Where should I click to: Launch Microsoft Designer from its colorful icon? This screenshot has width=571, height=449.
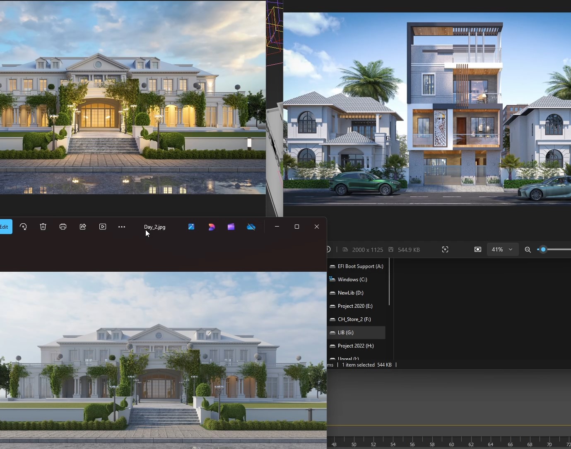[x=212, y=227]
